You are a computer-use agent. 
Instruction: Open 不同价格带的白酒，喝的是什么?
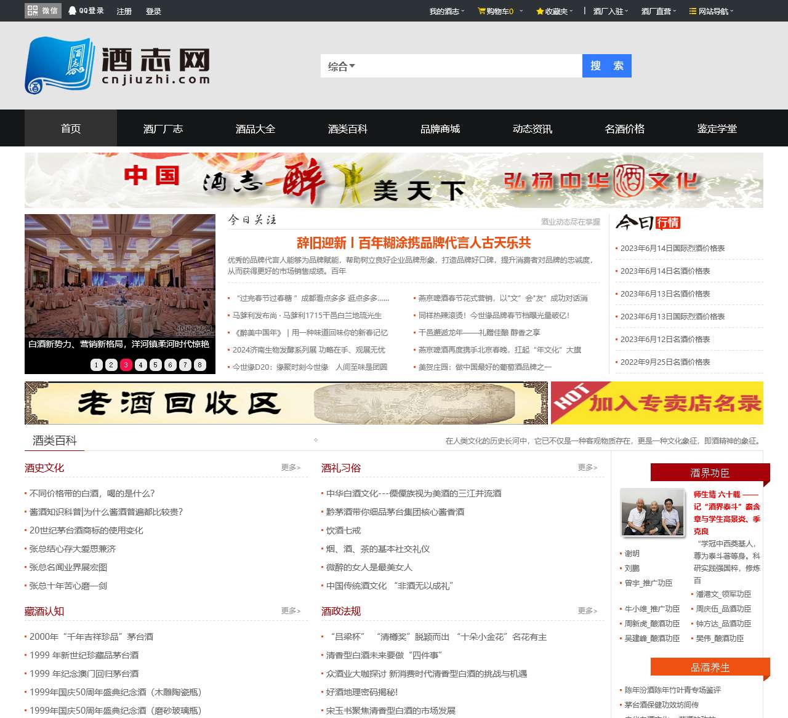(x=92, y=493)
